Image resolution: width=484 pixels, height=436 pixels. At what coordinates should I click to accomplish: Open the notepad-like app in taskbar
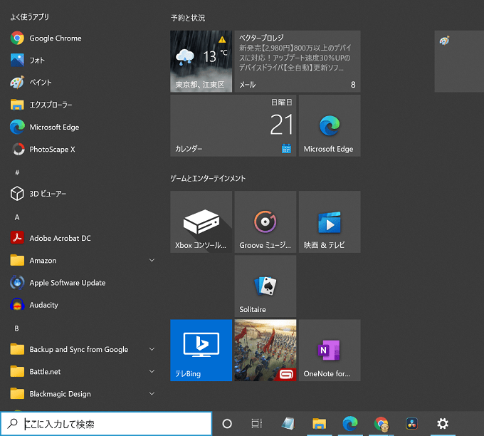(x=288, y=424)
